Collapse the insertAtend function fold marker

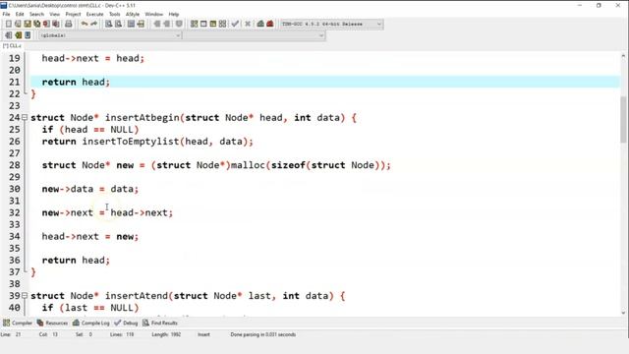[x=25, y=296]
